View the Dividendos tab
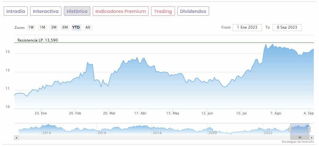 193,11
